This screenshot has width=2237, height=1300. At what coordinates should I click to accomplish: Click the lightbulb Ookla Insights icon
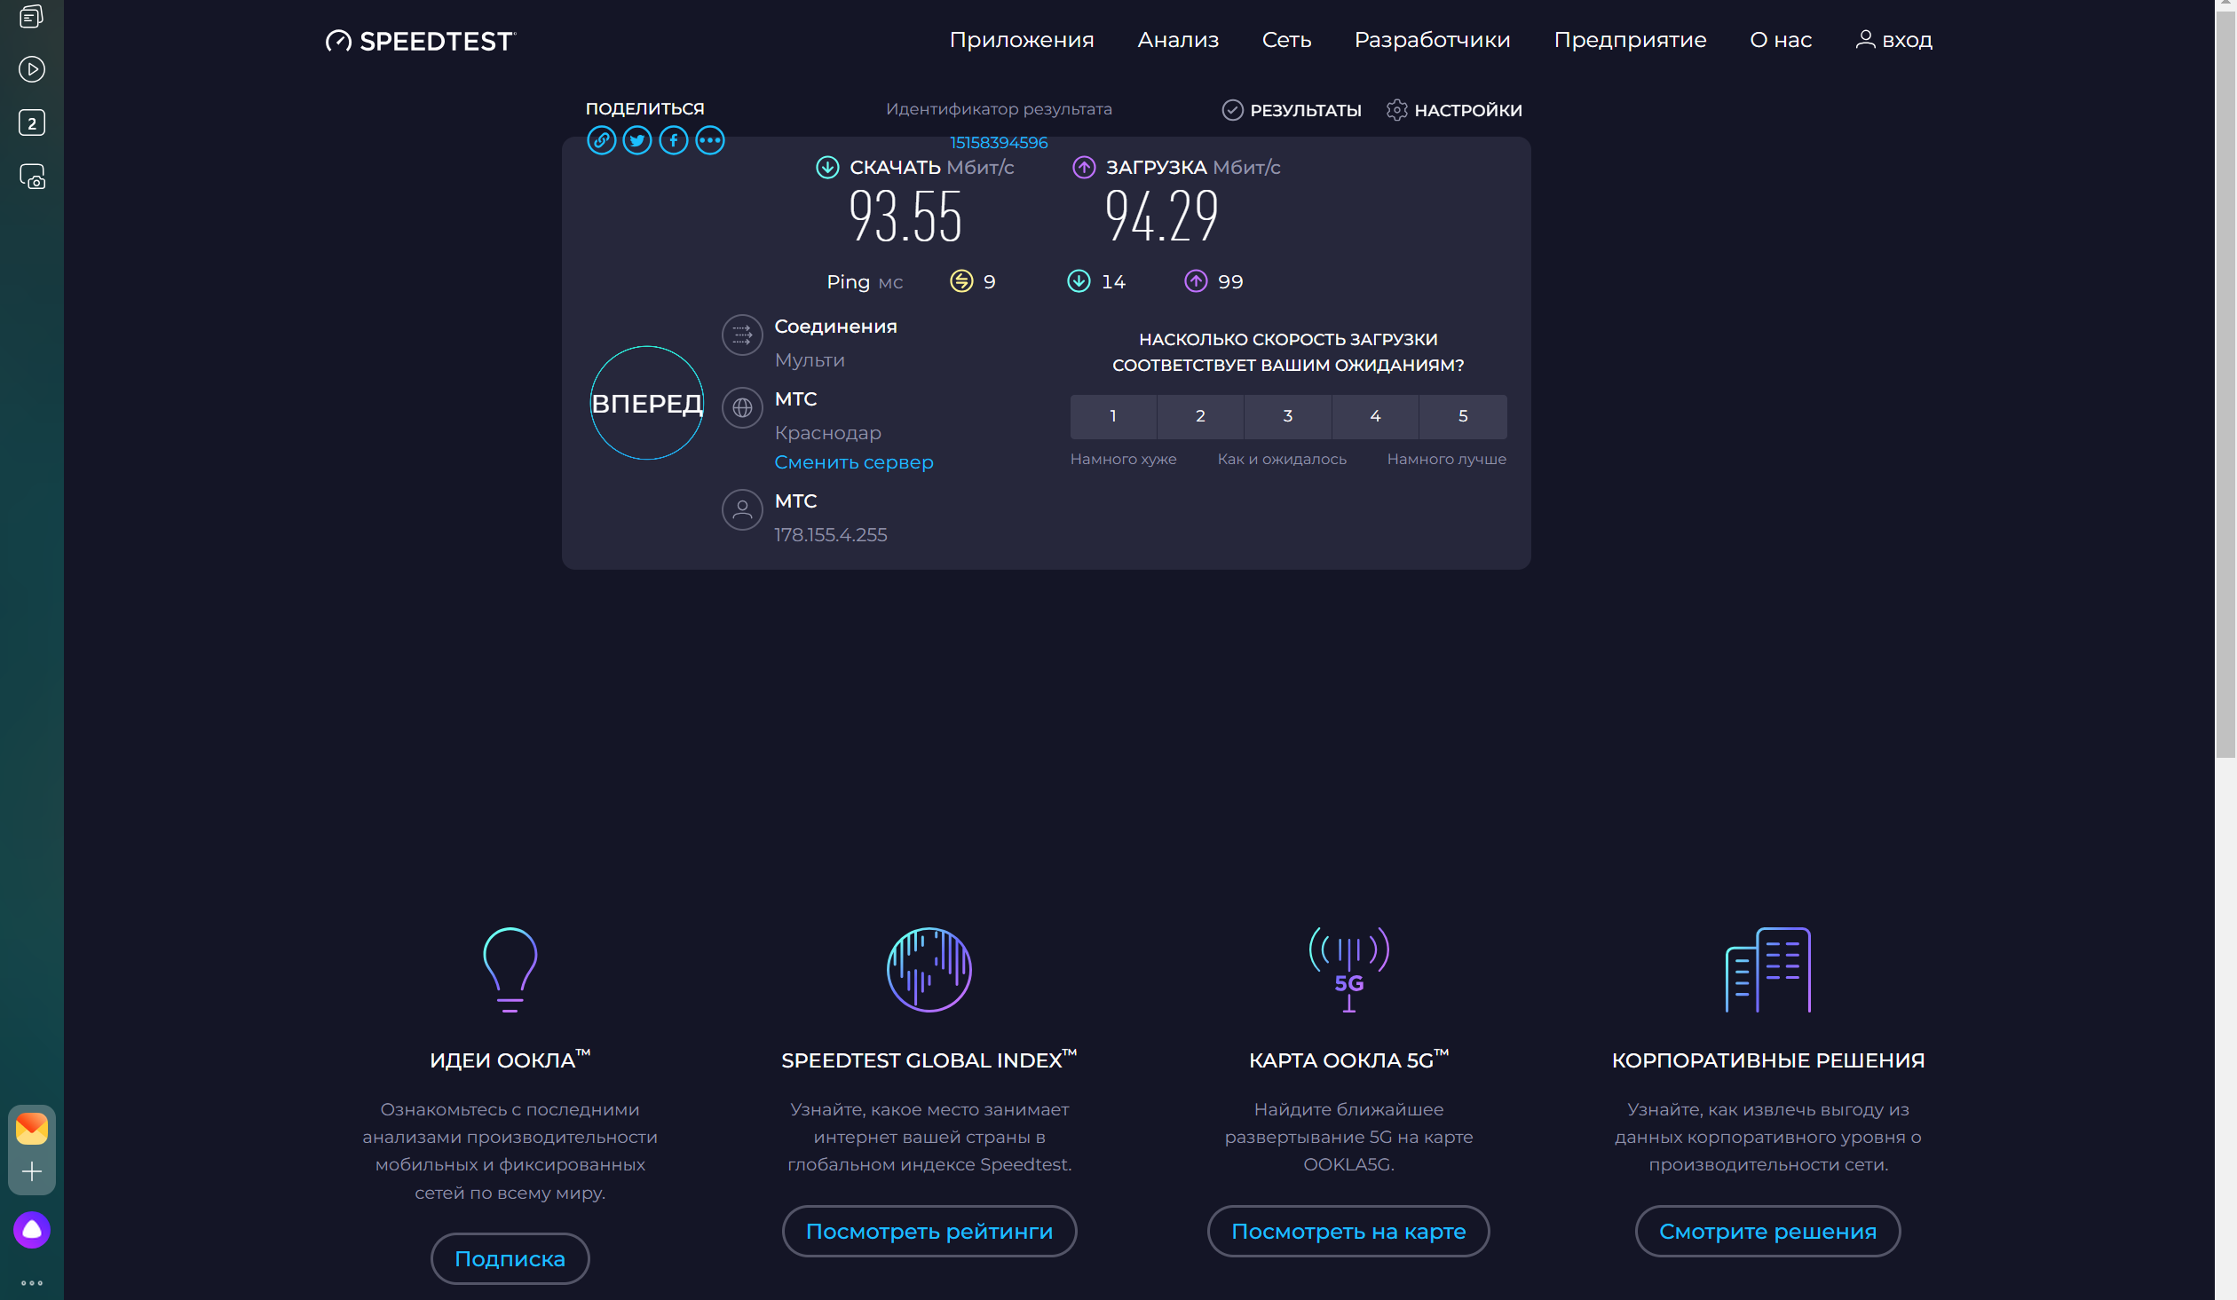point(510,969)
